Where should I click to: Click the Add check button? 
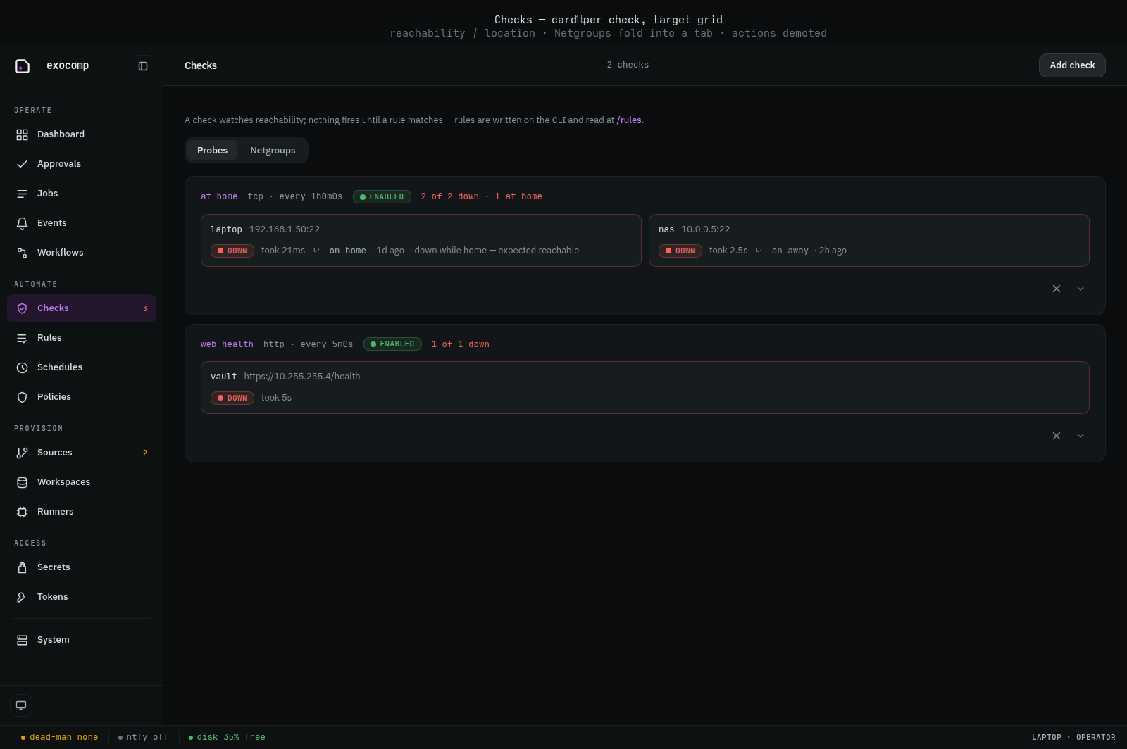(1072, 65)
